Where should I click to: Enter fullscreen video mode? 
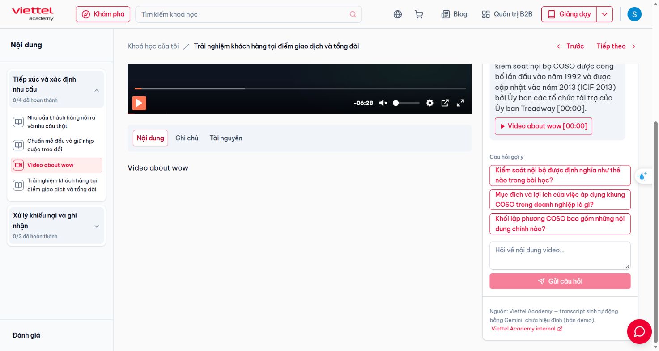click(x=460, y=103)
